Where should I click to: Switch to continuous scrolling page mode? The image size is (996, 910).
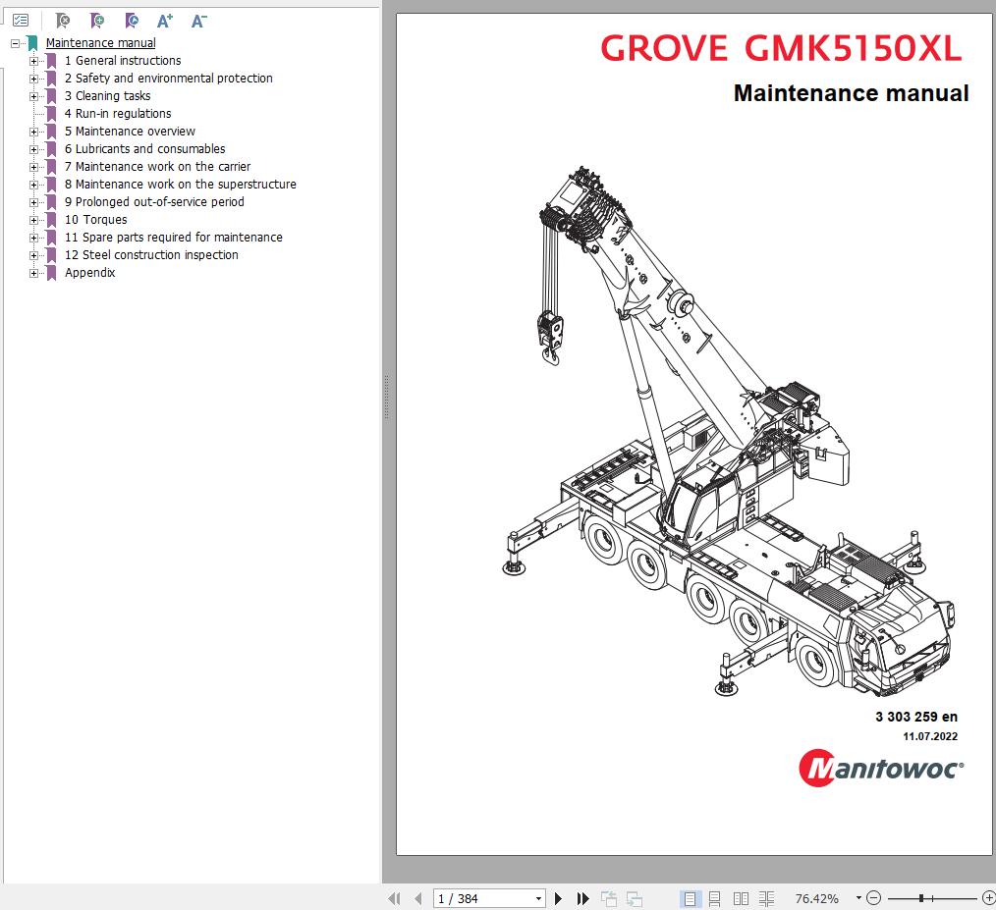[715, 898]
